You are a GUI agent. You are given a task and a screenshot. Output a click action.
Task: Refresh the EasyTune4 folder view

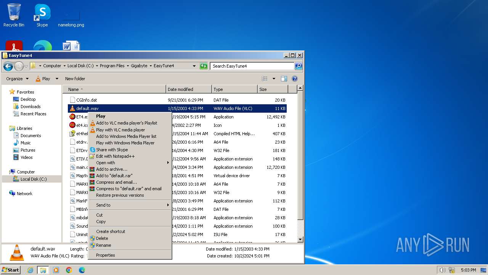click(x=204, y=66)
